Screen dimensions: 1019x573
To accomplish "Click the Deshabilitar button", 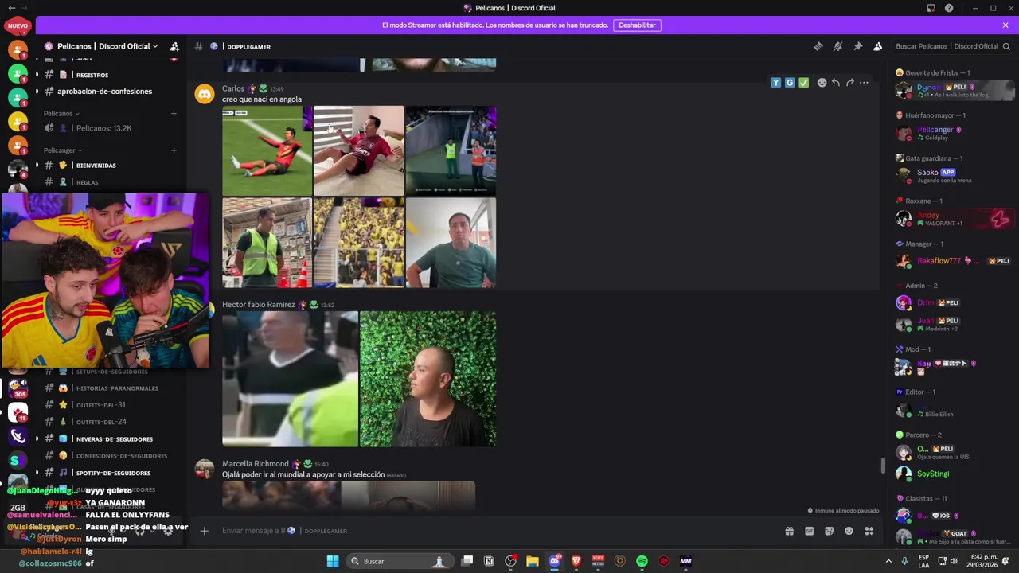I will [x=637, y=25].
